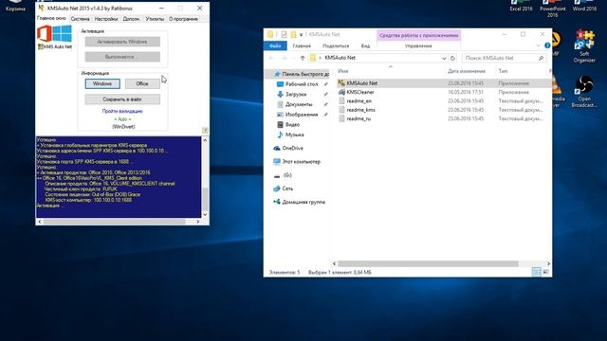This screenshot has height=341, width=607.
Task: Open Explorer quick access toolbar customize dropdown
Action: coord(302,35)
